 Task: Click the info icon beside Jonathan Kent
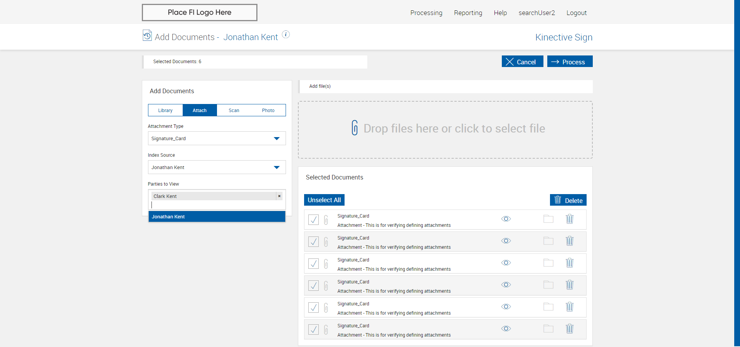(x=286, y=34)
